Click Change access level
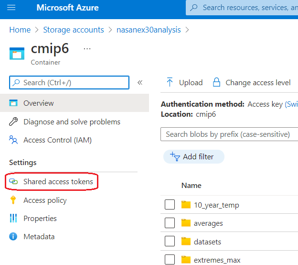 click(x=252, y=83)
